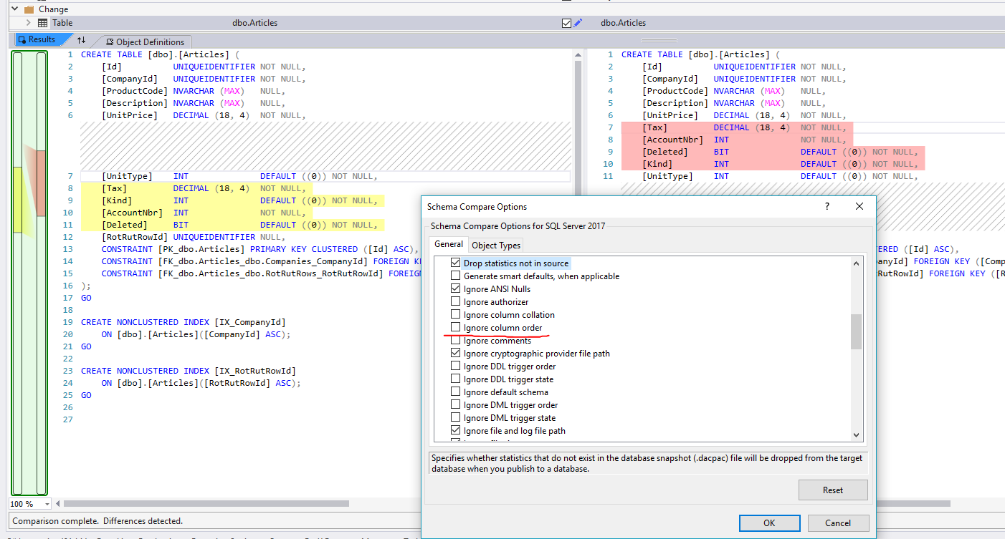
Task: Click the blue pencil edit icon near dbo.Articles
Action: 578,22
